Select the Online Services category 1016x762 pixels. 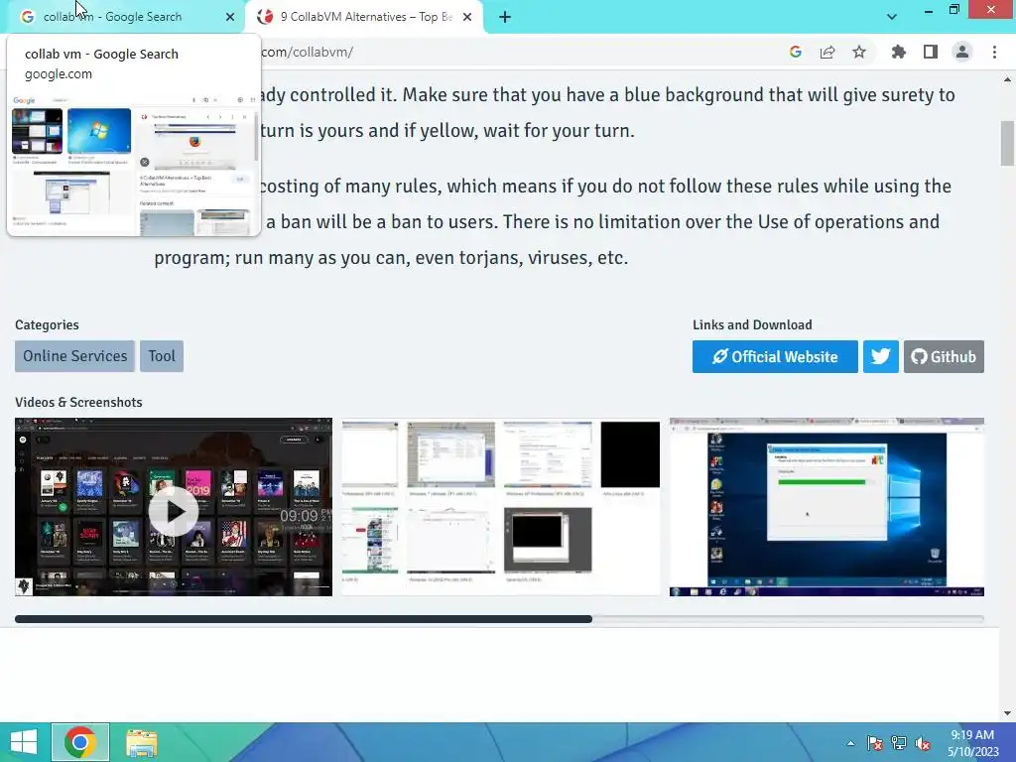pos(75,356)
